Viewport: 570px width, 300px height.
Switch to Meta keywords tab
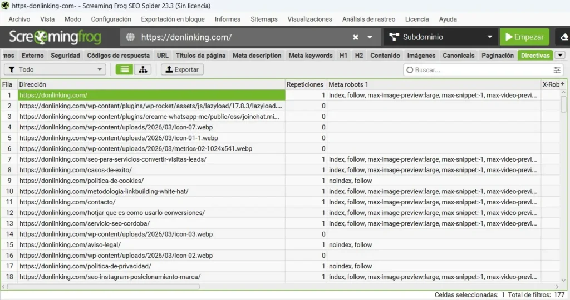pyautogui.click(x=311, y=55)
